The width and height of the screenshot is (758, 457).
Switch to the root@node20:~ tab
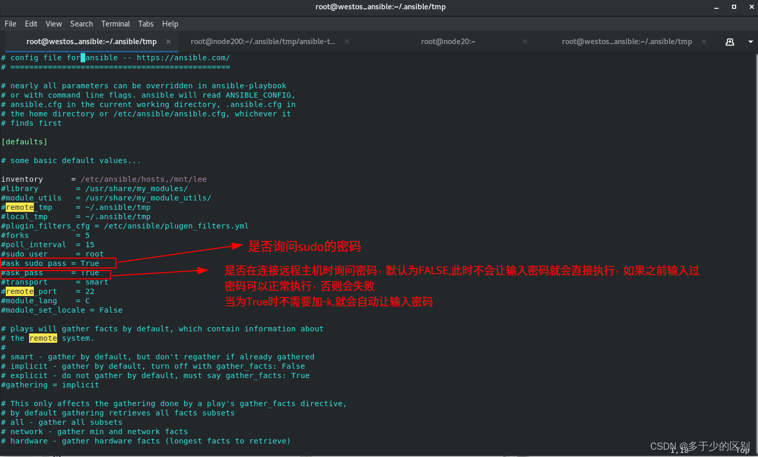coord(448,42)
